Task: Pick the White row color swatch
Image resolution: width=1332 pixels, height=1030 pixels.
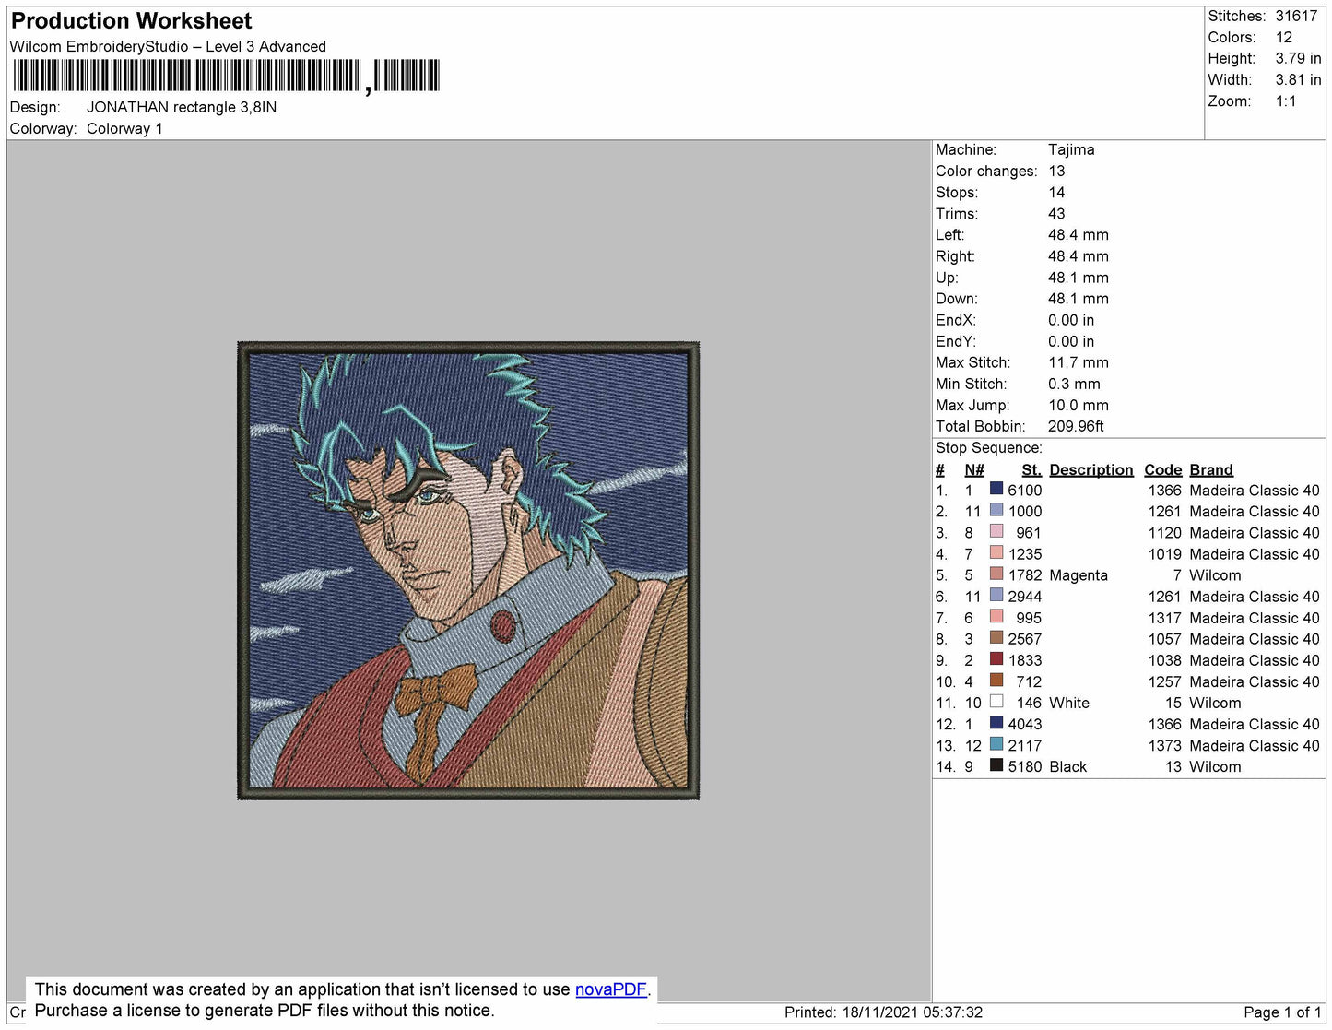Action: tap(996, 701)
